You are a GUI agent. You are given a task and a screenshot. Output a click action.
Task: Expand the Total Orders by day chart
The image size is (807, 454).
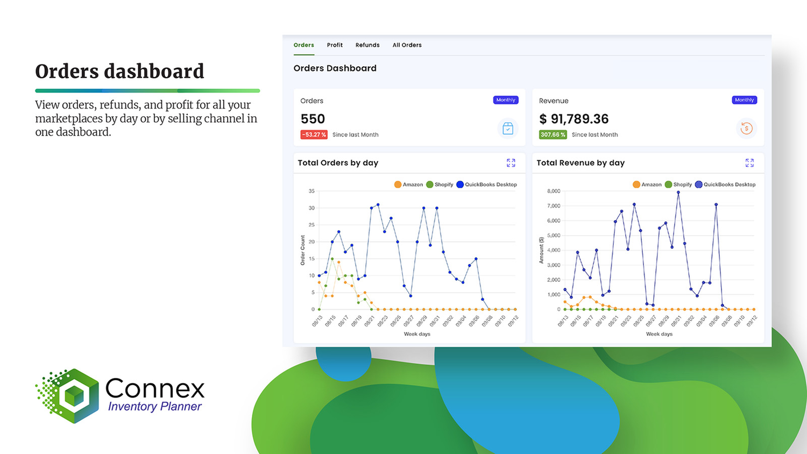511,162
